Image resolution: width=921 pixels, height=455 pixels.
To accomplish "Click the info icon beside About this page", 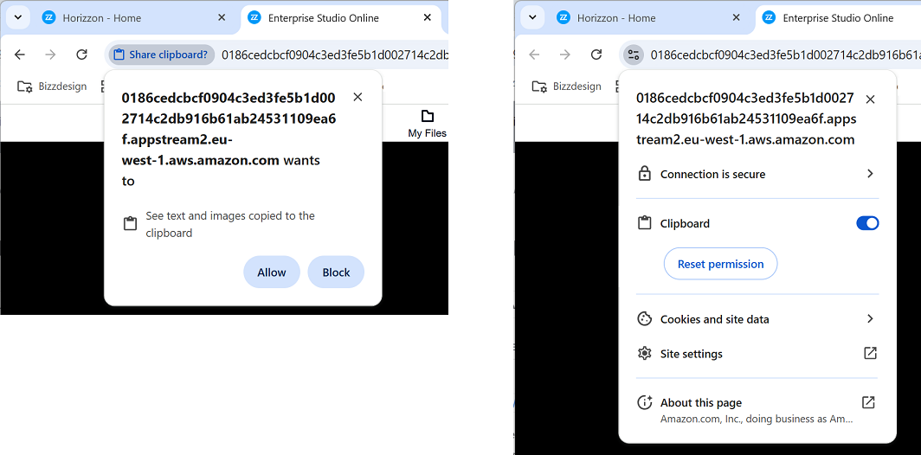I will click(644, 403).
